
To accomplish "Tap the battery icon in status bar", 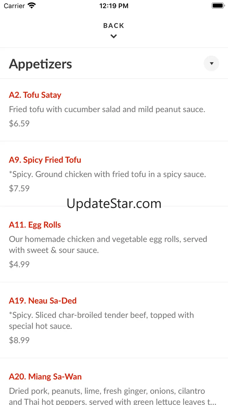I will [218, 6].
